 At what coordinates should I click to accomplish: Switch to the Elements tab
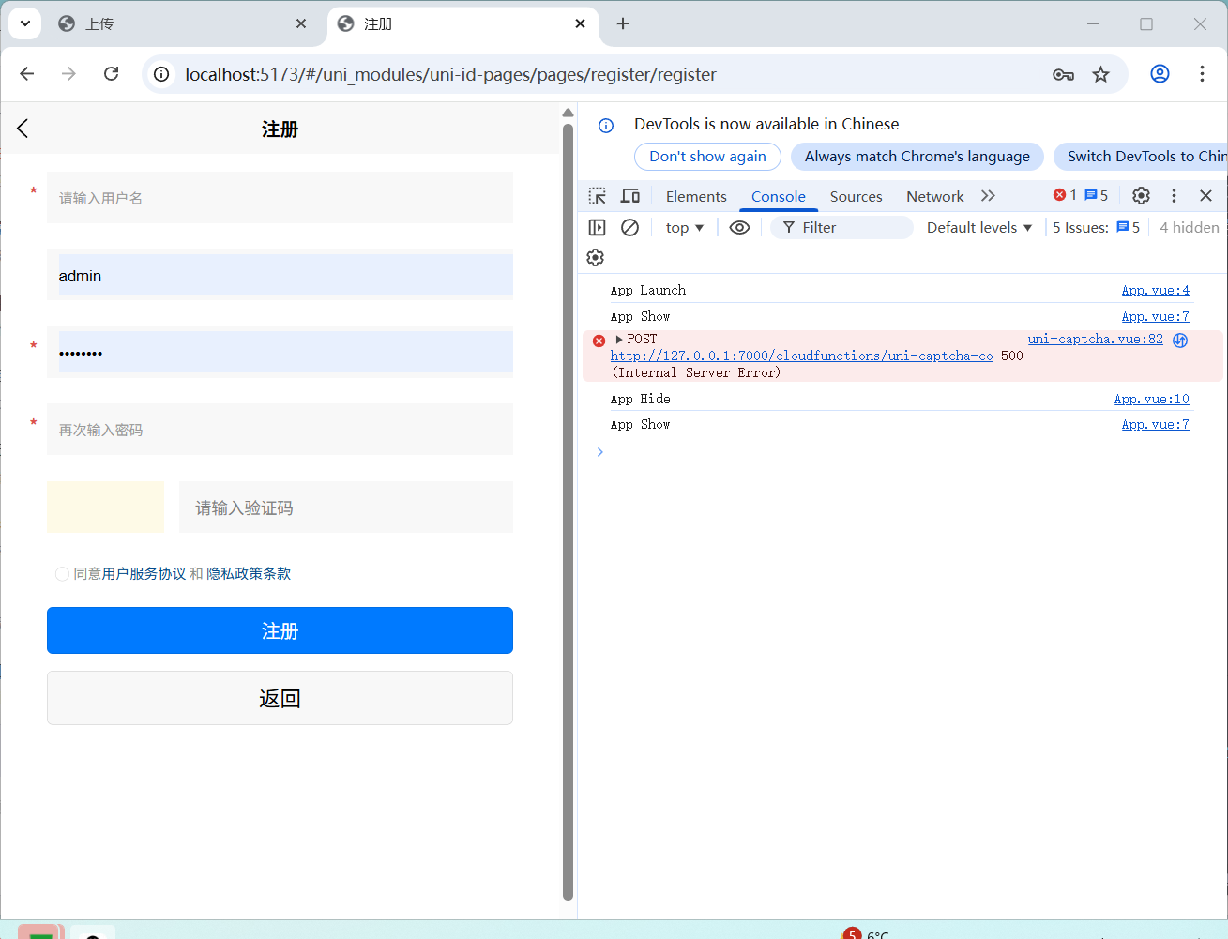coord(696,196)
